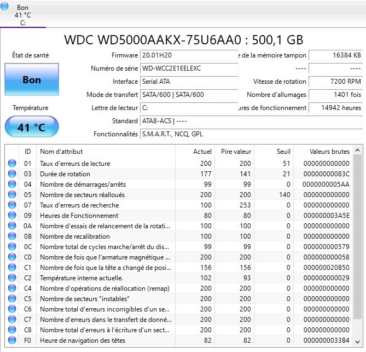366x352 pixels.
Task: Click the status orb for Heures de Fonctionnement
Action: (12, 215)
